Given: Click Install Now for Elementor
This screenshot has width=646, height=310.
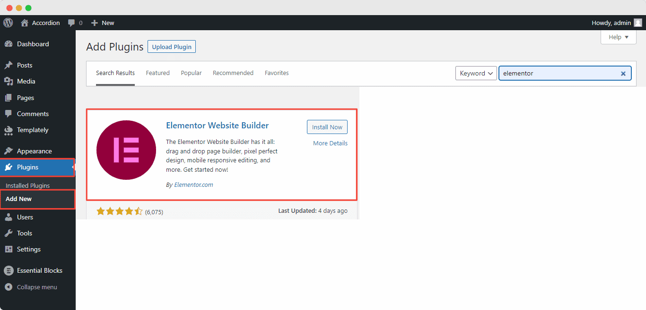Looking at the screenshot, I should 327,127.
